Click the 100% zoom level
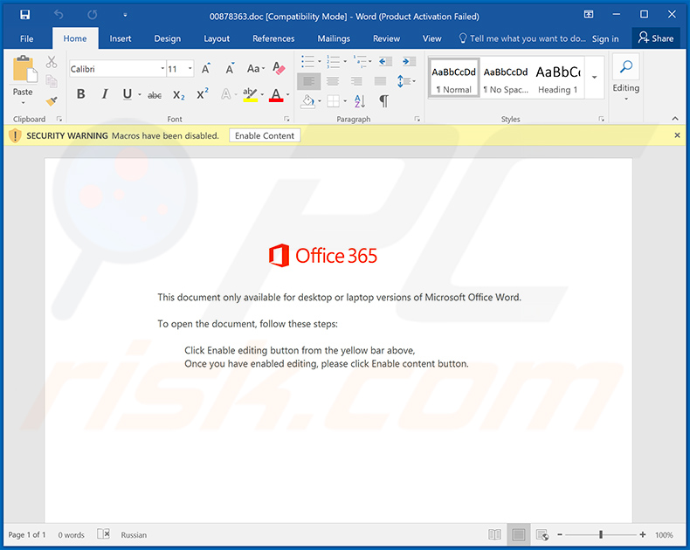Screen dimensions: 690x550 (664, 535)
